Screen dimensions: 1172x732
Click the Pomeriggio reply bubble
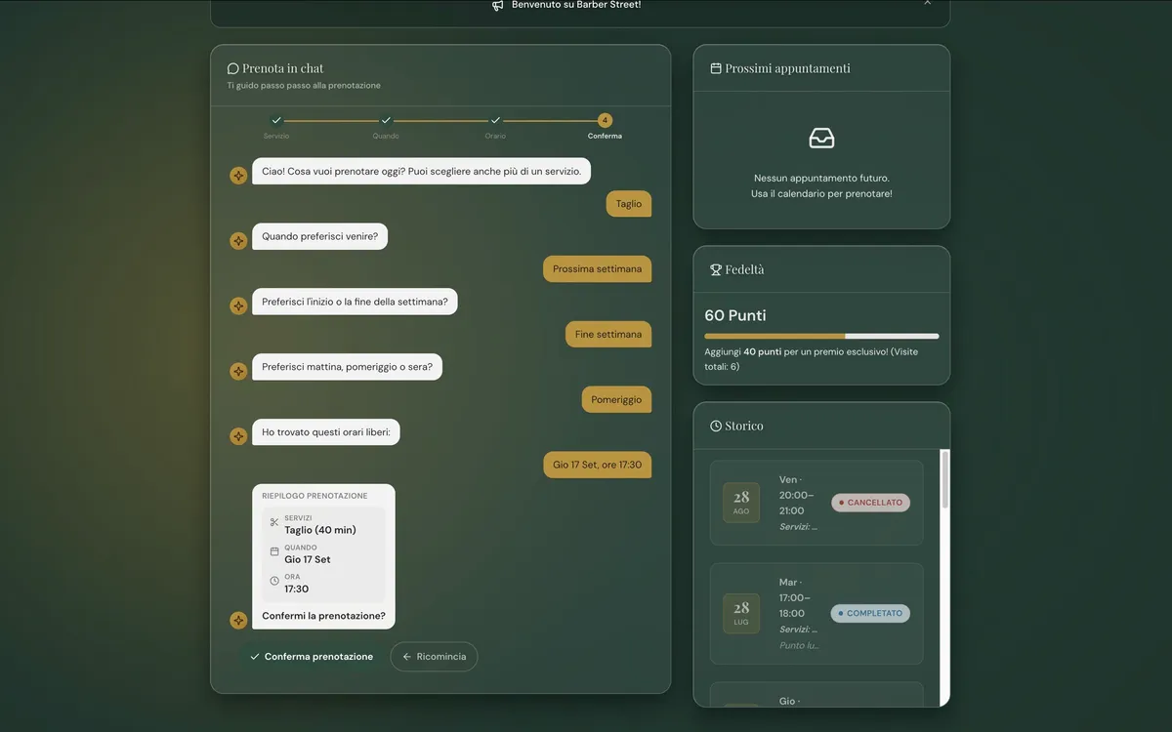tap(617, 400)
